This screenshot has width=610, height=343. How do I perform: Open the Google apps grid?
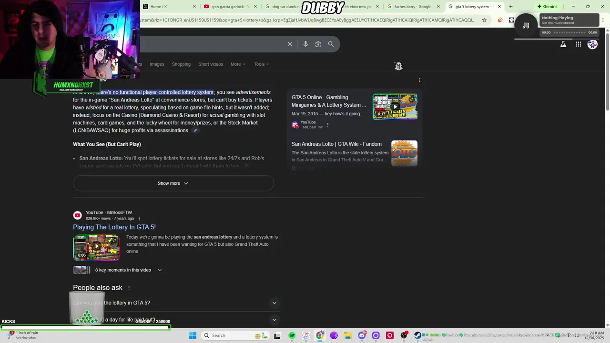click(x=579, y=44)
